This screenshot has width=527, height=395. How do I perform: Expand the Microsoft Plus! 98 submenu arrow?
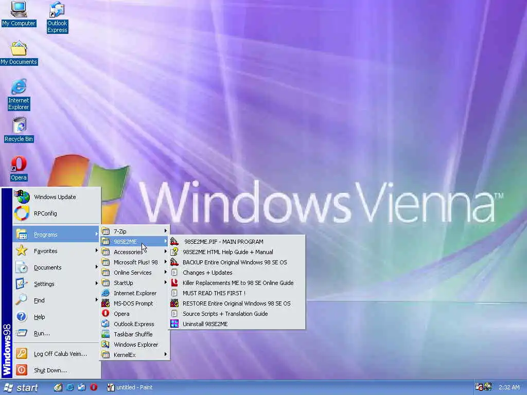[x=165, y=262]
